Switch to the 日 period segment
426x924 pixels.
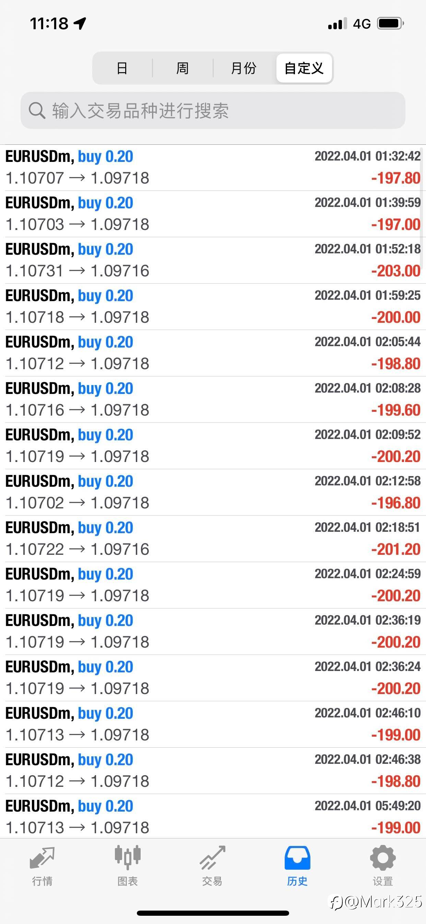[x=122, y=68]
